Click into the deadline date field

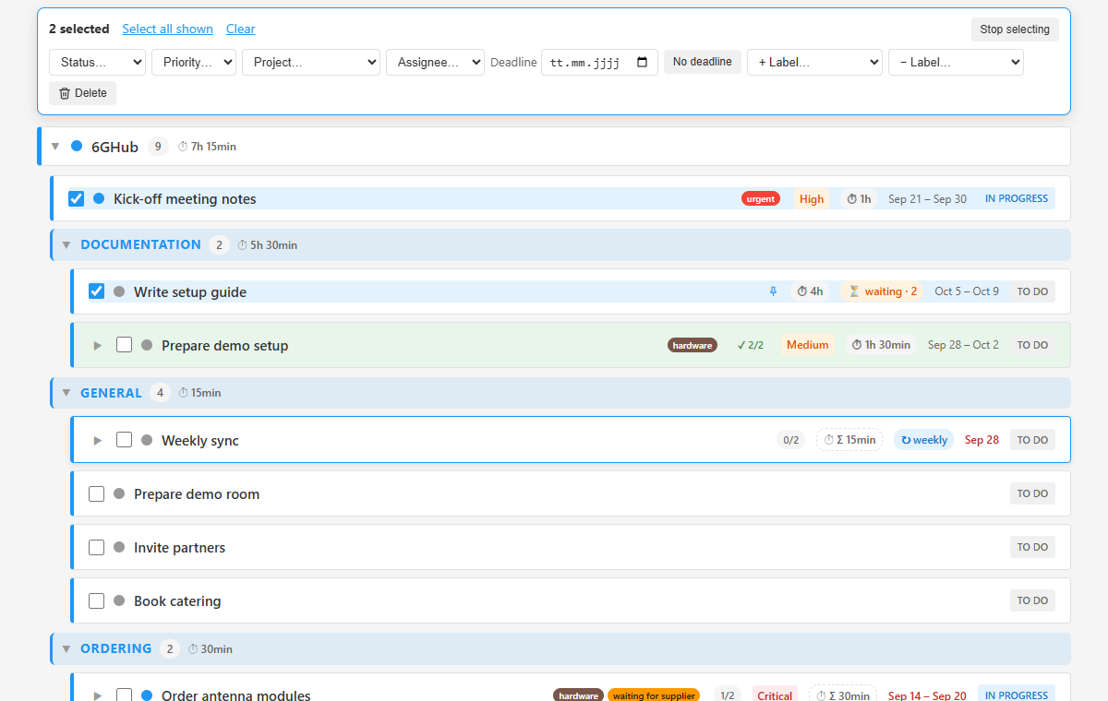pos(599,62)
